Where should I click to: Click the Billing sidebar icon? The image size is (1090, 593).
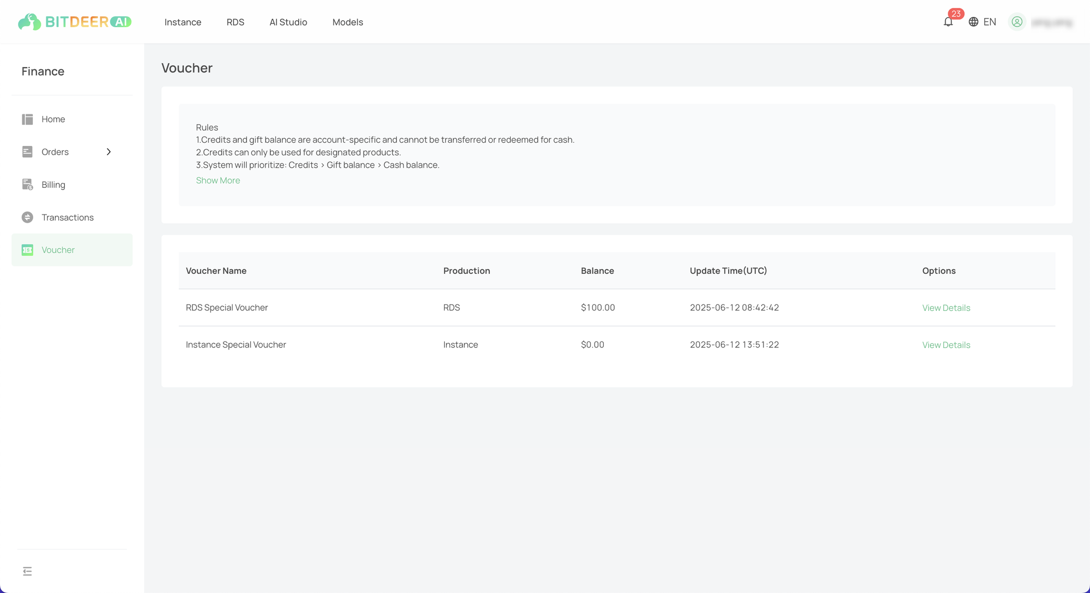pos(27,185)
